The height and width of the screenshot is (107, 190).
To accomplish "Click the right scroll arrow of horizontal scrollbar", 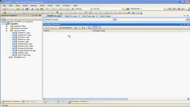I will (188, 99).
